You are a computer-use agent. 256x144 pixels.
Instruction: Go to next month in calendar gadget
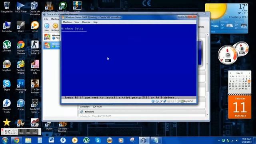[x=249, y=73]
